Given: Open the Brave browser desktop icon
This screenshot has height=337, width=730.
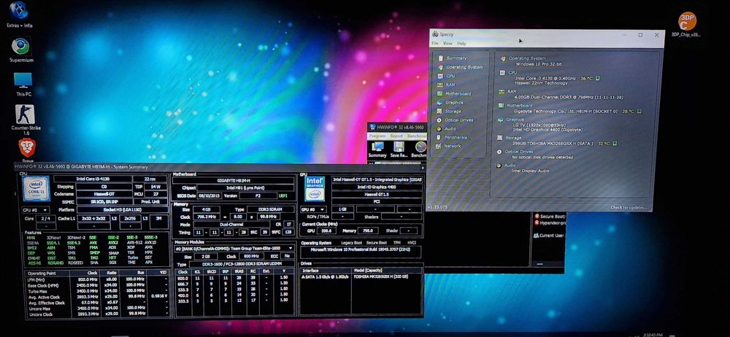Looking at the screenshot, I should tap(28, 151).
